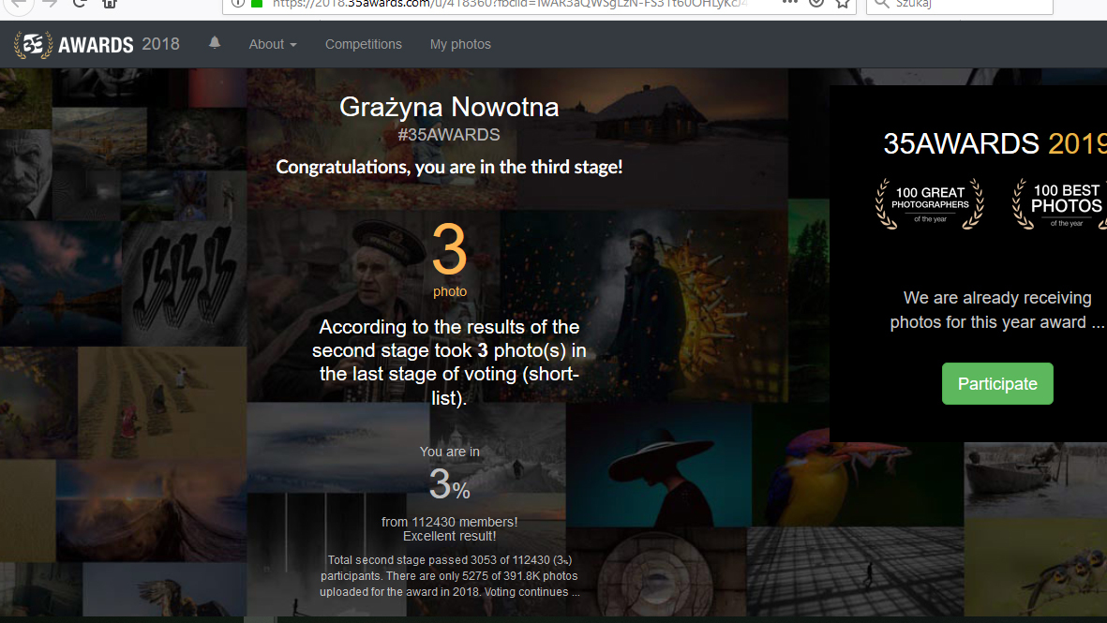Open the old man portrait thumbnail at left
1107x623 pixels.
tap(25, 173)
